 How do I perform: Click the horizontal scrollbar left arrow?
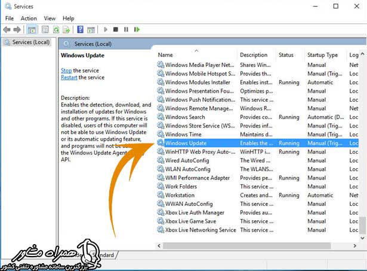(159, 246)
